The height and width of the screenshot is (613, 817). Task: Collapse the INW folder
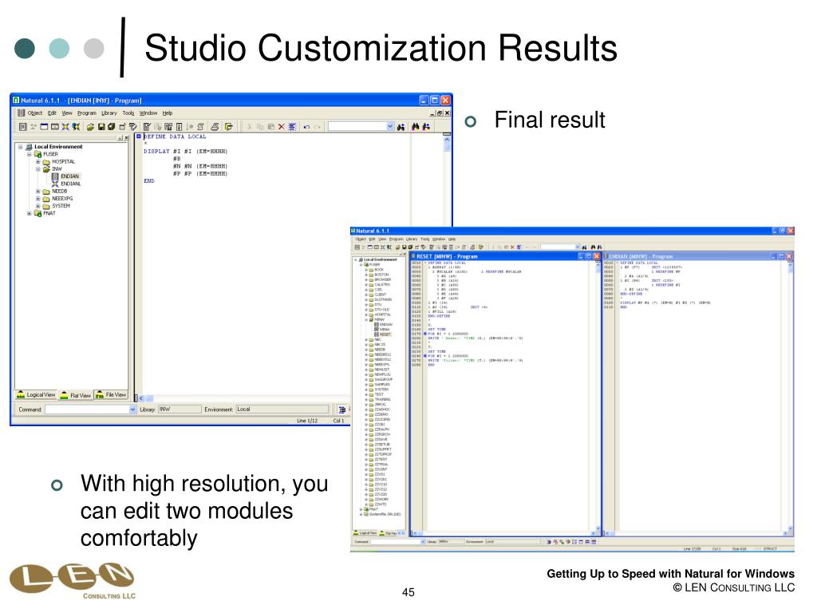point(37,169)
